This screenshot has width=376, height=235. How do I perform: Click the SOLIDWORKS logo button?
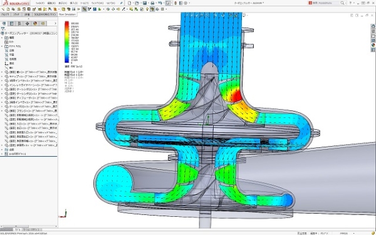16,3
